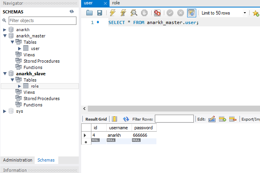Expand the sys schema node
The height and width of the screenshot is (173, 260).
click(x=5, y=111)
